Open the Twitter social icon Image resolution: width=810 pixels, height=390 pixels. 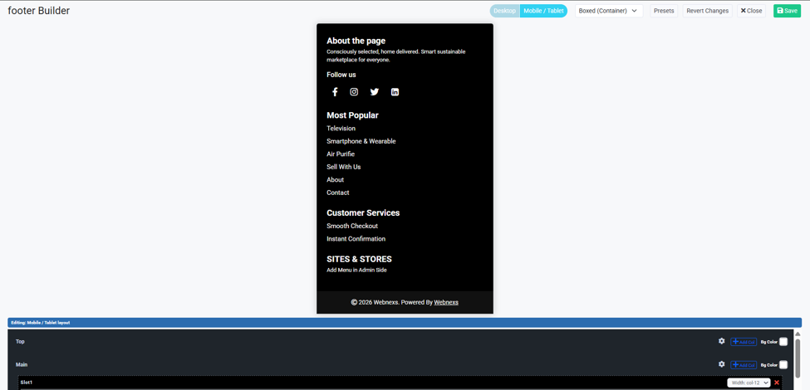(375, 92)
